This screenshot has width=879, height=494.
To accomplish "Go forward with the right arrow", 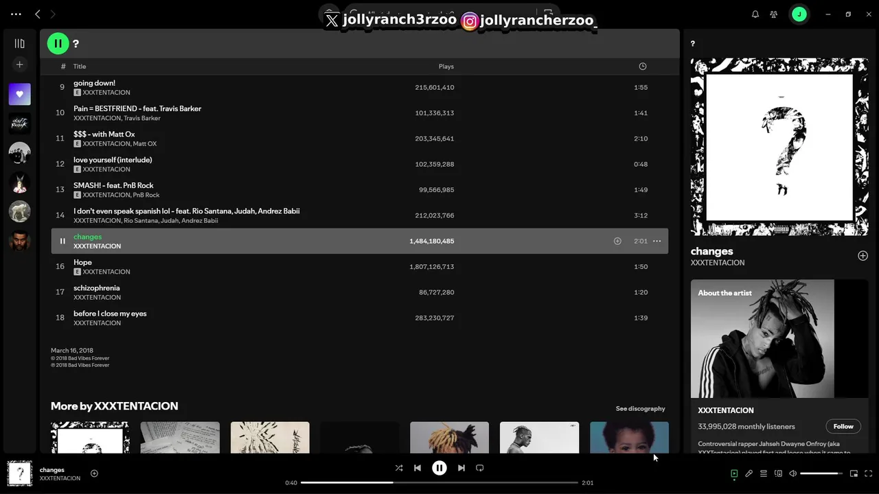I will (53, 14).
